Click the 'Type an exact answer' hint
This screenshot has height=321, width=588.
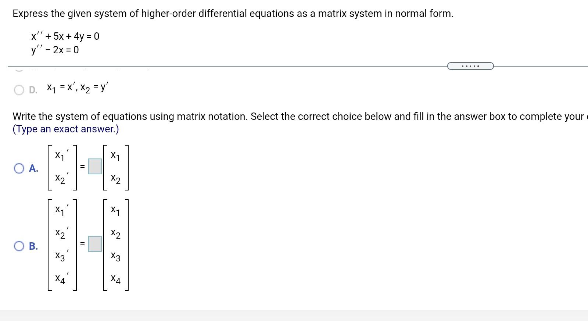click(66, 129)
